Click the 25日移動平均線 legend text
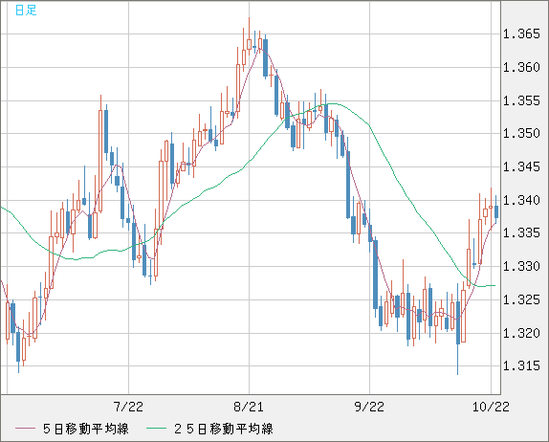Viewport: 549px width, 442px height. [224, 429]
